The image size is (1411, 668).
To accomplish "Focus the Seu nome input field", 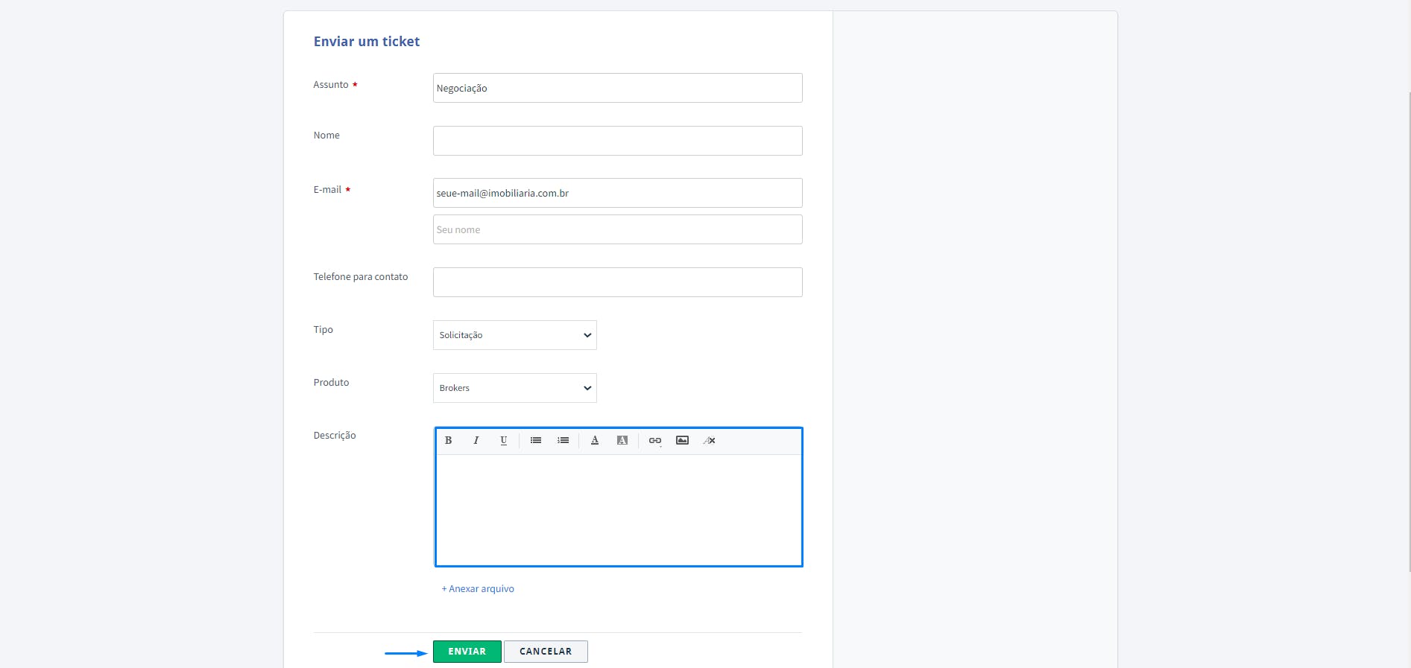I will 618,229.
